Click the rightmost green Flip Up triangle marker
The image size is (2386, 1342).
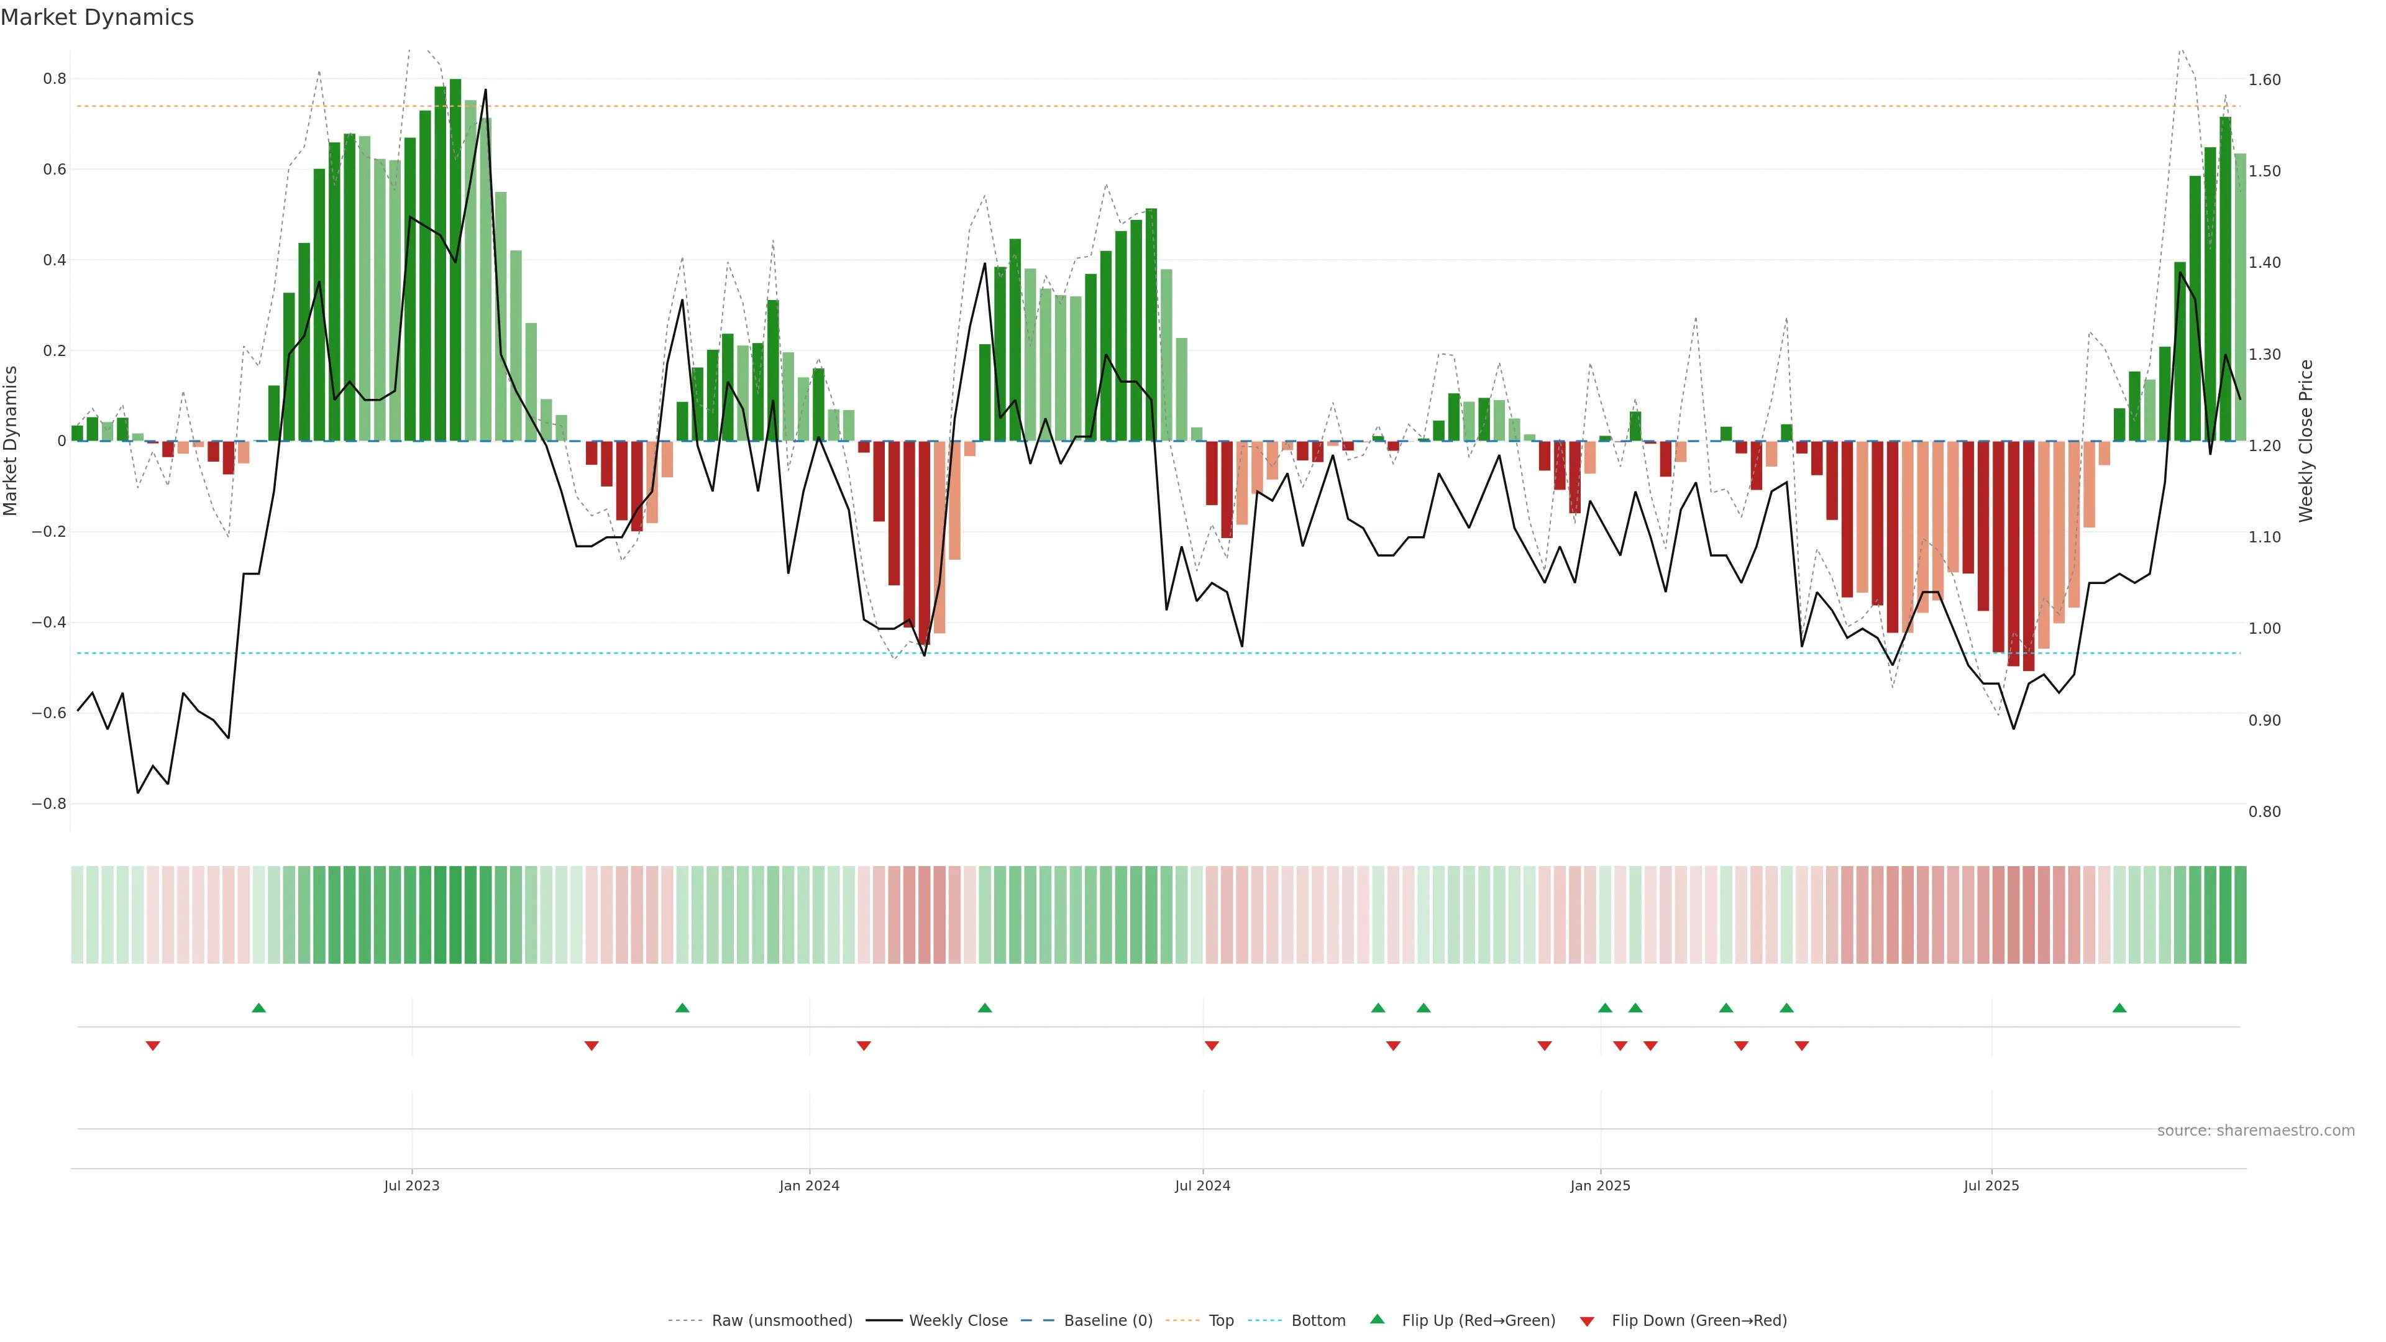[2119, 1008]
